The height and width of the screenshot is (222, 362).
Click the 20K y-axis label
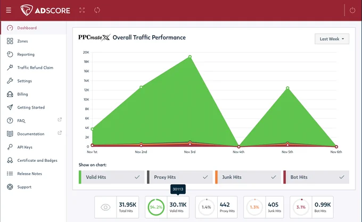click(86, 52)
